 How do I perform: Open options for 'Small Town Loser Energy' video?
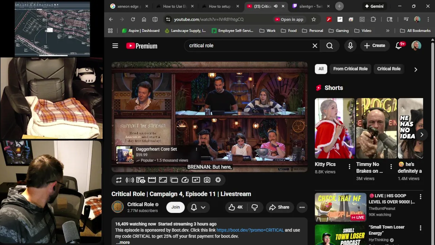(420, 228)
